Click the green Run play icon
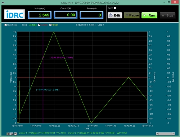The image size is (180, 137). click(145, 15)
